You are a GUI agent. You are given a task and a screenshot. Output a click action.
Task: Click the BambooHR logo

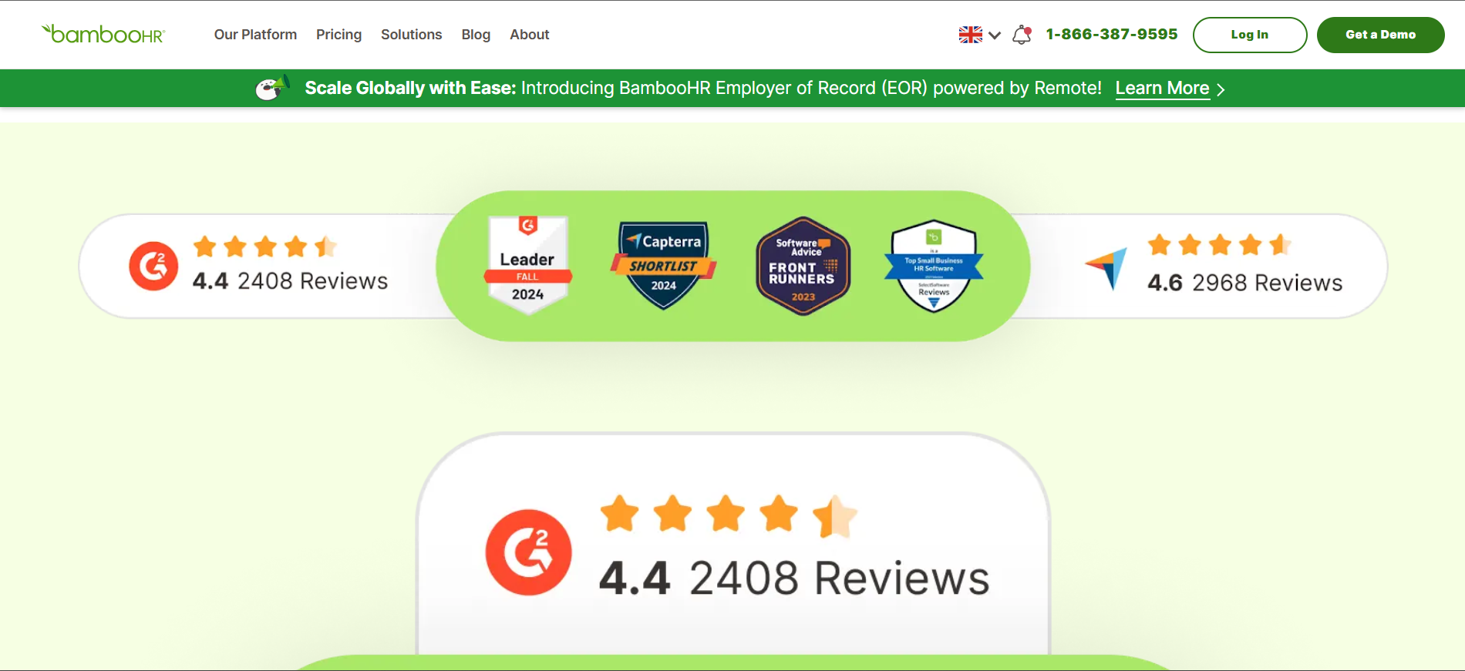pos(103,34)
